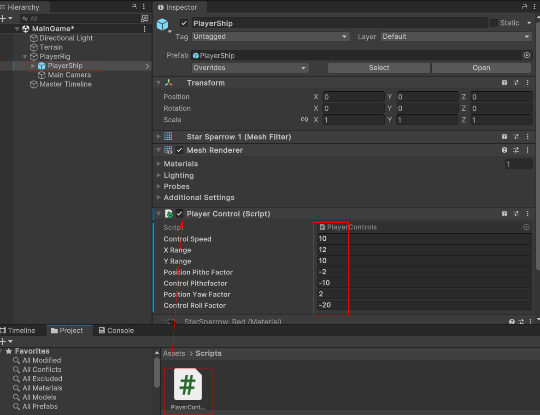Open Mesh Renderer context menu
This screenshot has width=540, height=415.
click(528, 150)
